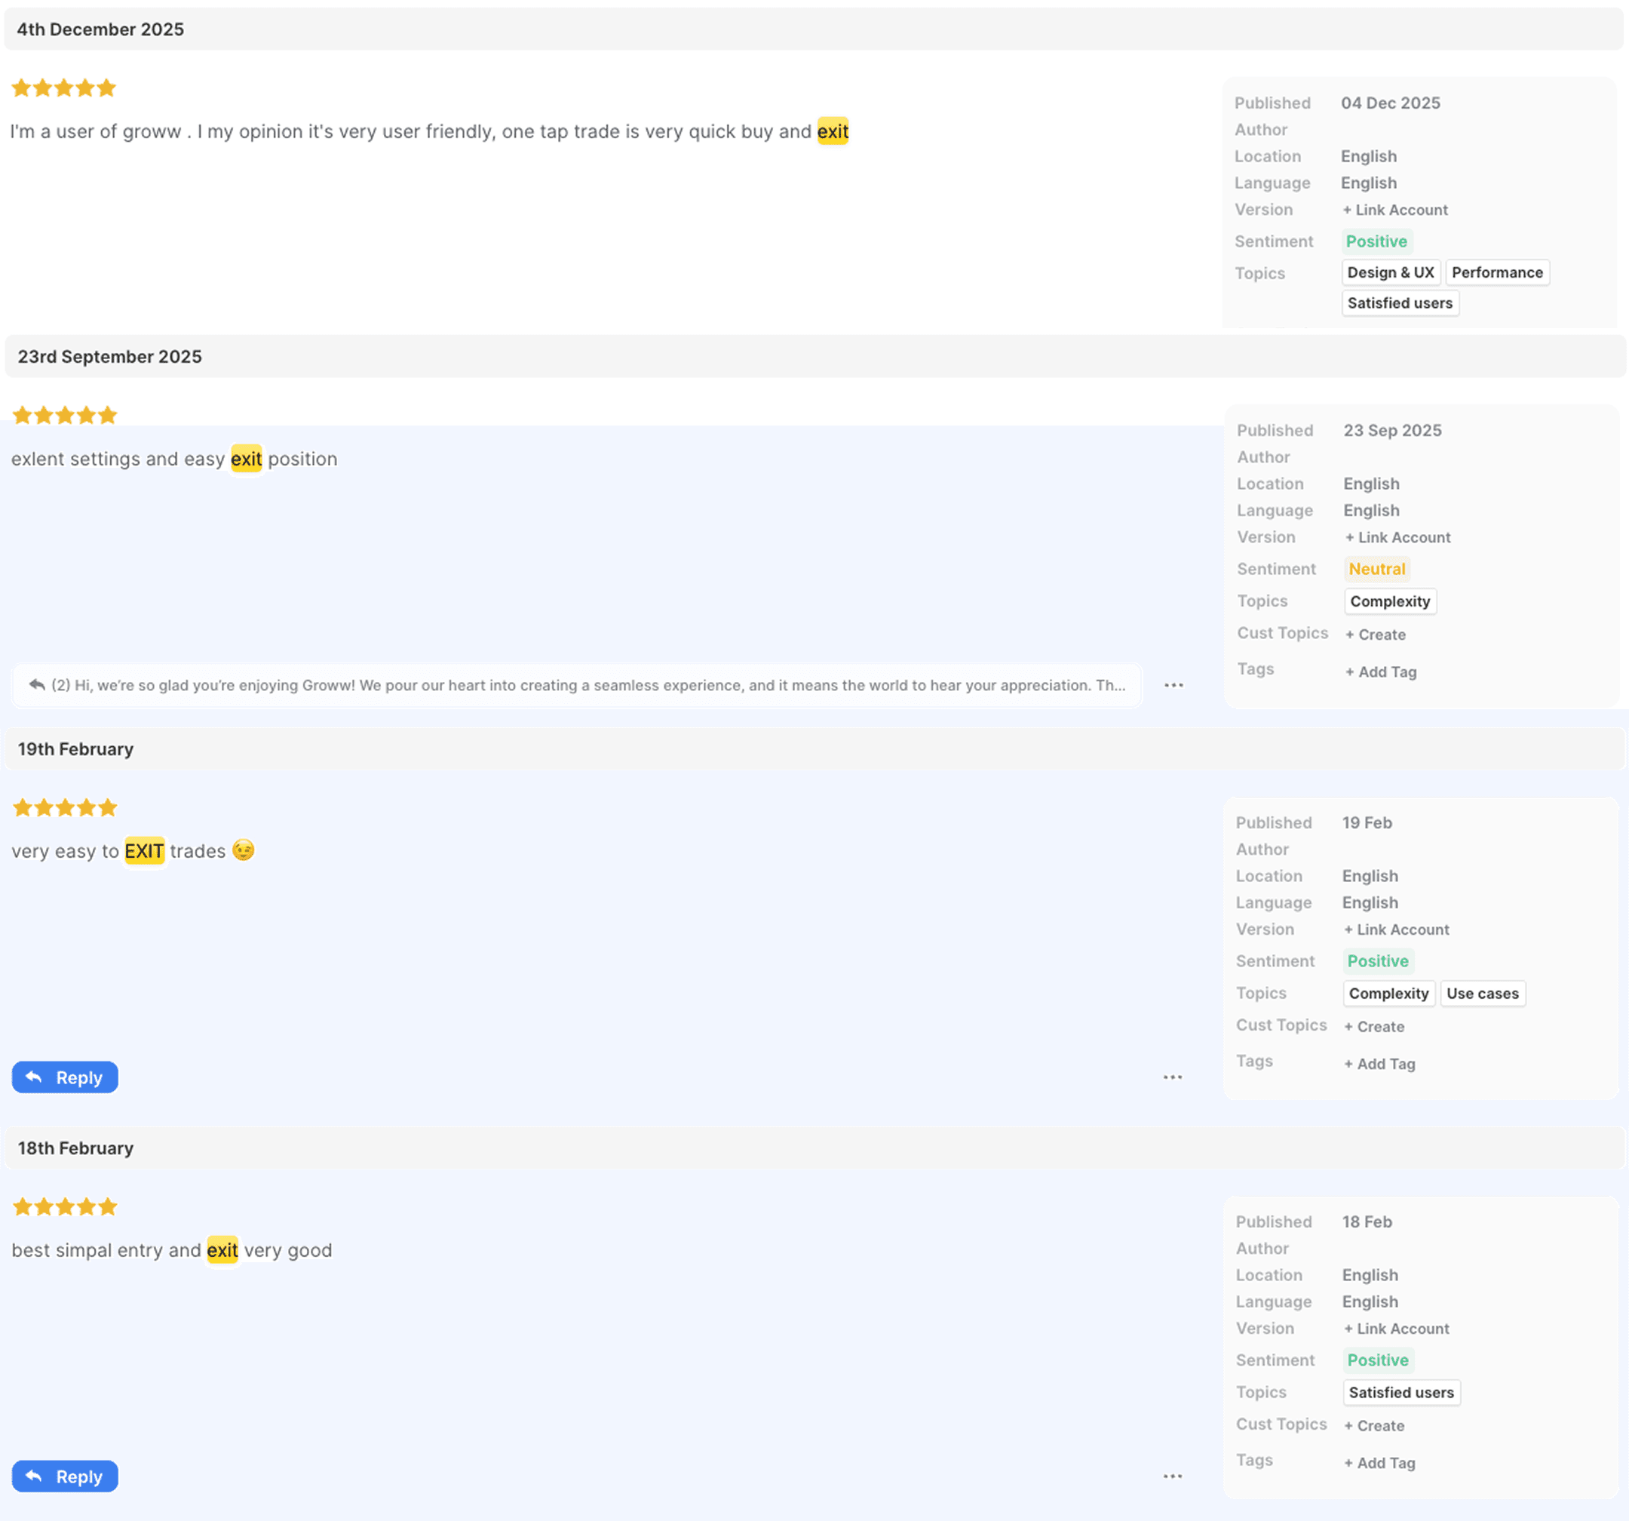Open the three-dot menu on the 19th February review
This screenshot has width=1629, height=1521.
point(1172,1077)
